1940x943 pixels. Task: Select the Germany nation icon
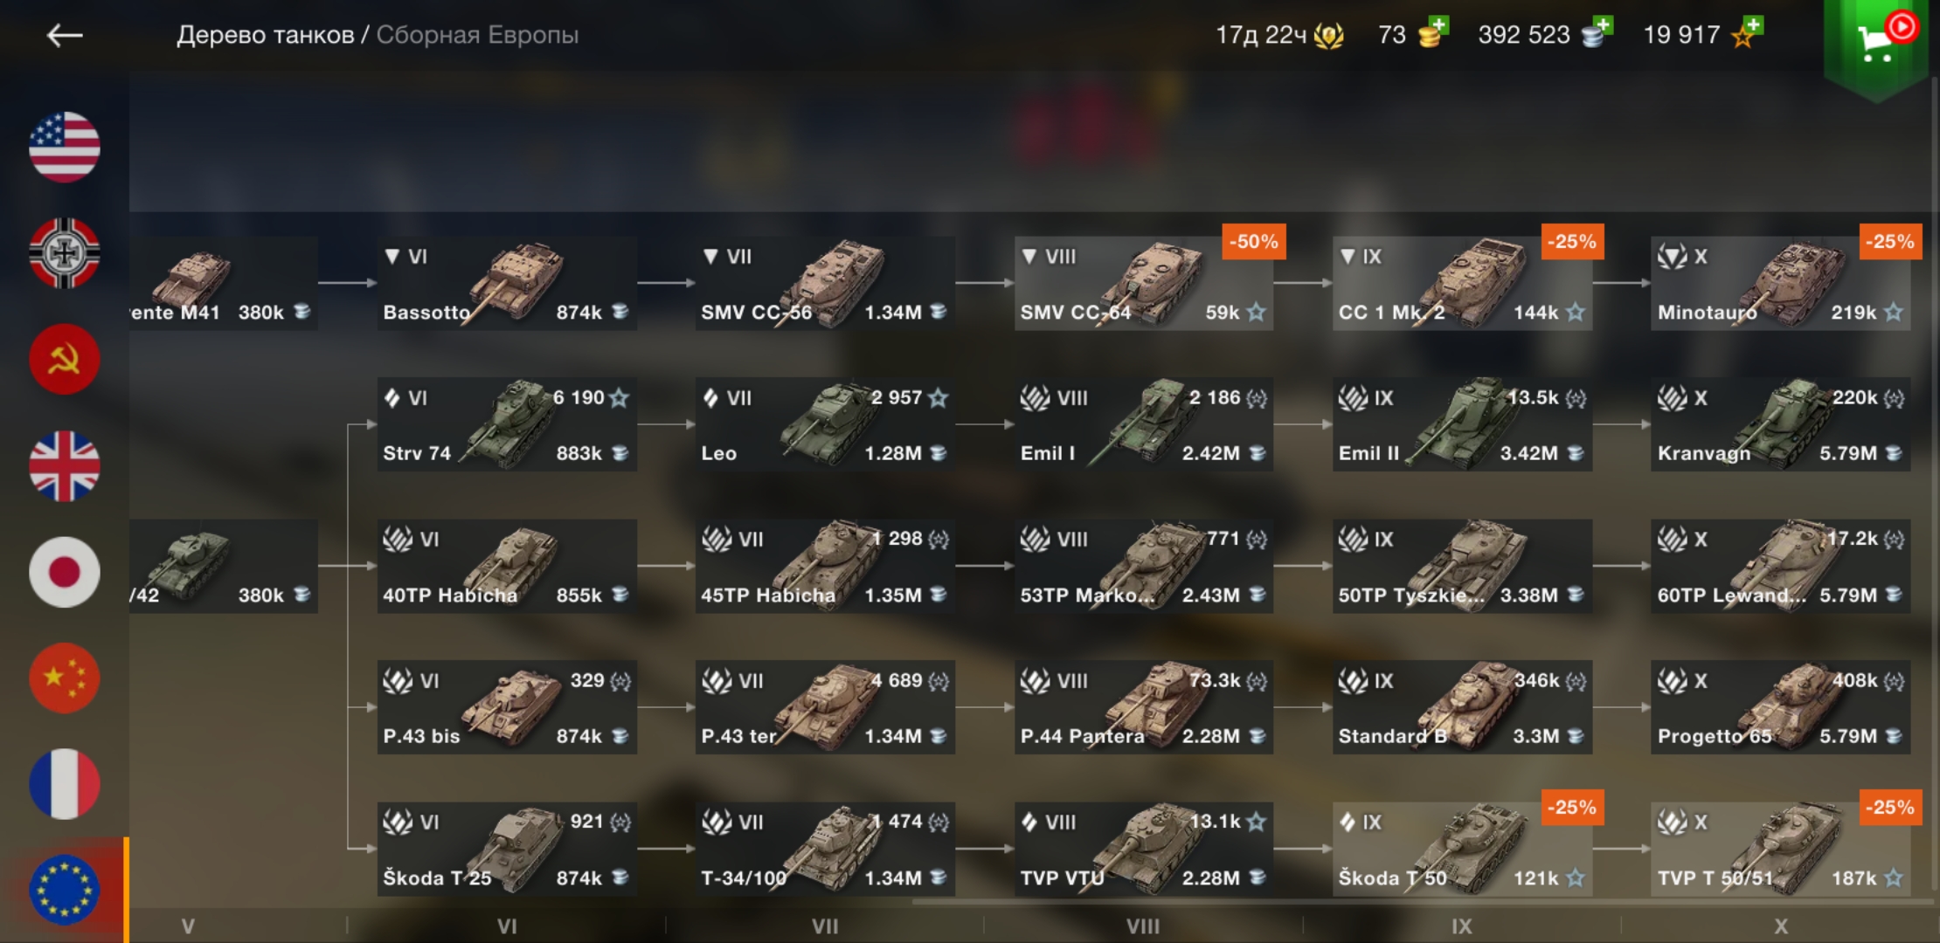[65, 253]
